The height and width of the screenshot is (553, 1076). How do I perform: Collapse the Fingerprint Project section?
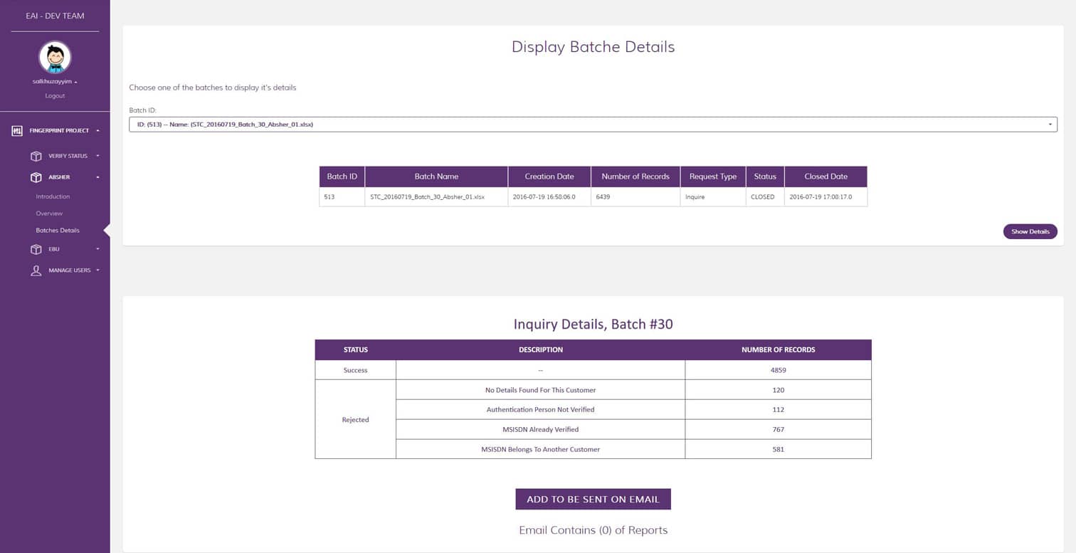coord(97,131)
